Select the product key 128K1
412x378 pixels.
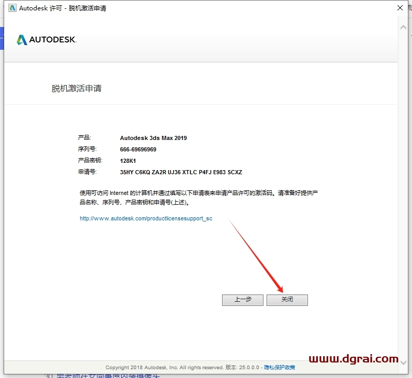128,161
